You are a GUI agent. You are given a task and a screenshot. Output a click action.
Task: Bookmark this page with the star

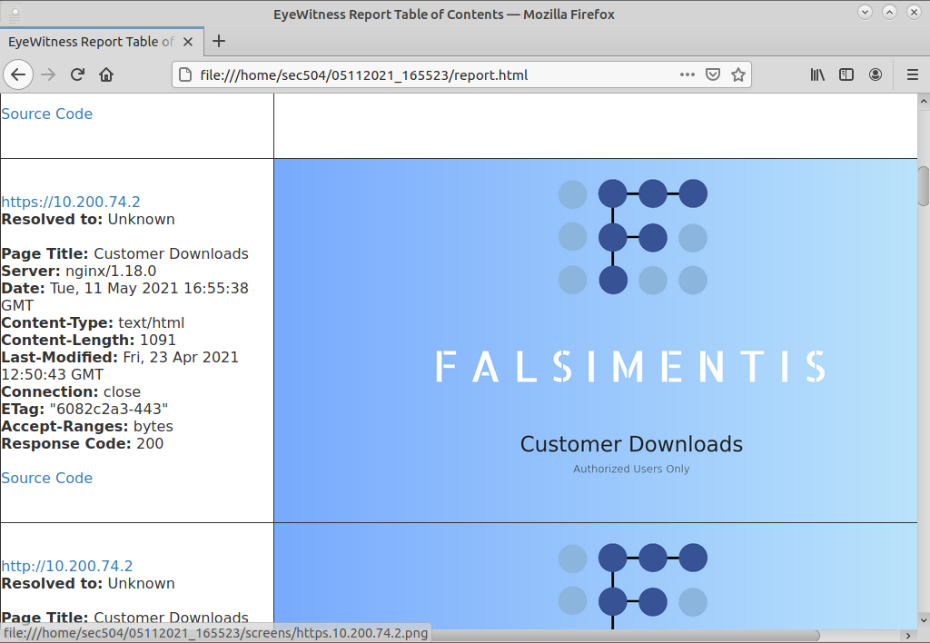click(x=737, y=74)
